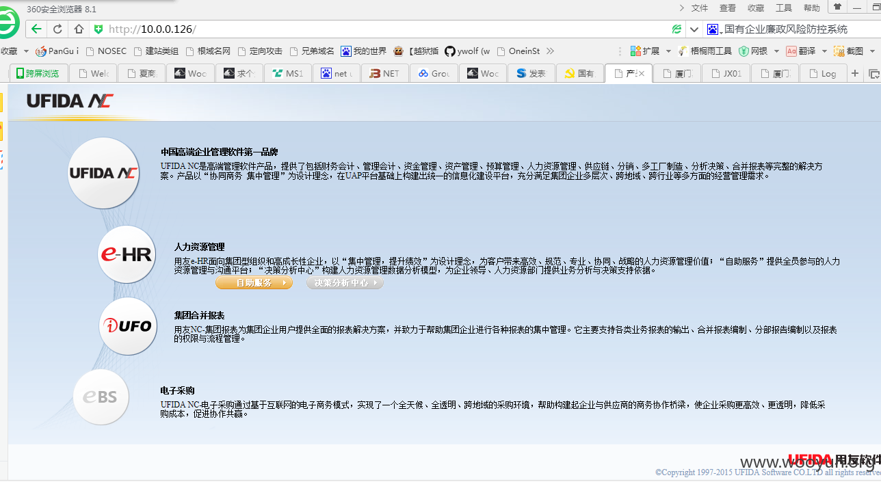Open the NOSEC bookmark

106,51
